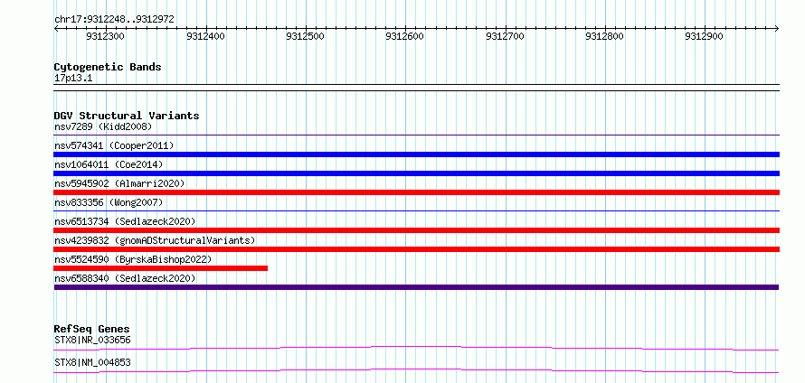
Task: Open variant nsv574341 (Cooper2011) label
Action: [114, 145]
